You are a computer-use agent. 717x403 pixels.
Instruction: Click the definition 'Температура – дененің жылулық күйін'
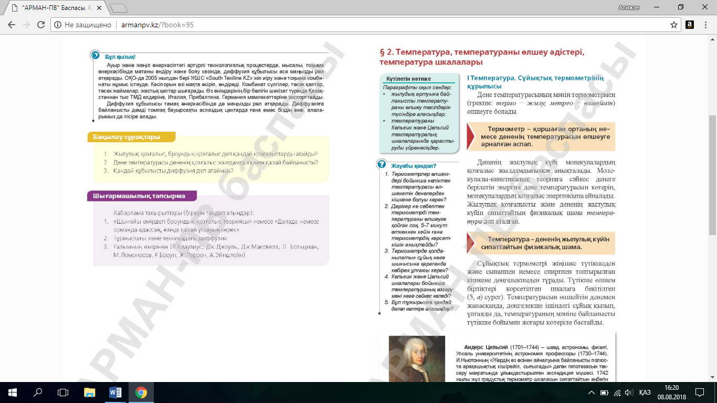(x=541, y=243)
